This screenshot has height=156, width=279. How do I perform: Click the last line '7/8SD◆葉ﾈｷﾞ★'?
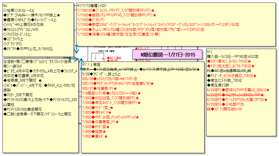[x=95, y=137]
